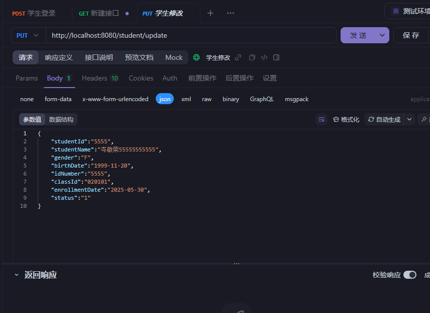This screenshot has width=430, height=313.
Task: Switch to the Auth tab
Action: tap(170, 79)
